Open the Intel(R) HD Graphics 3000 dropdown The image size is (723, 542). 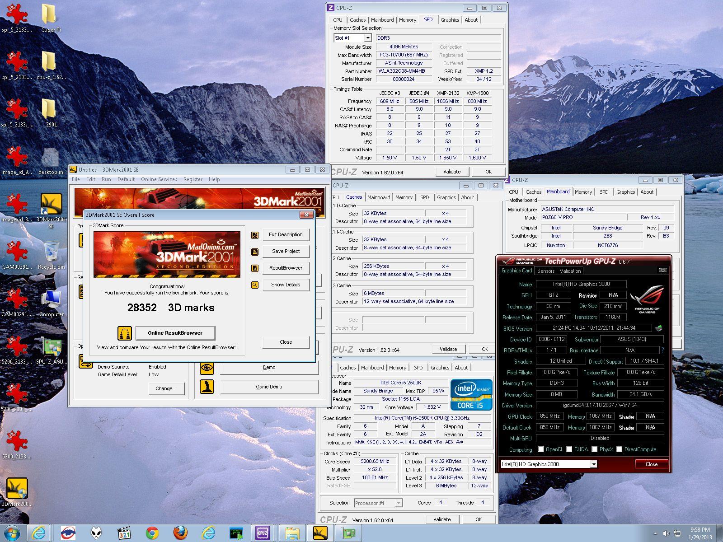click(593, 464)
